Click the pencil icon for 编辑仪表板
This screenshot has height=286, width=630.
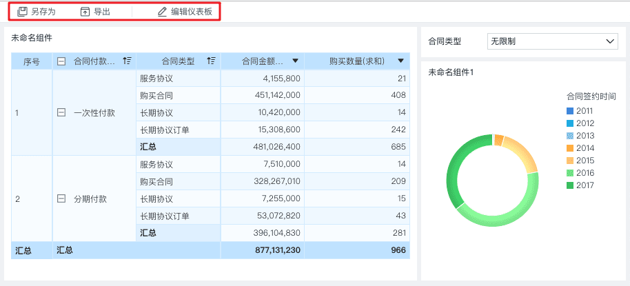coord(163,12)
